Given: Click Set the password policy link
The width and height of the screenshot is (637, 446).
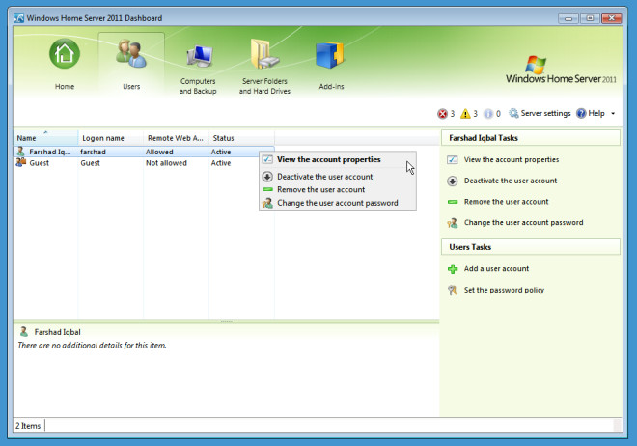Looking at the screenshot, I should [504, 290].
